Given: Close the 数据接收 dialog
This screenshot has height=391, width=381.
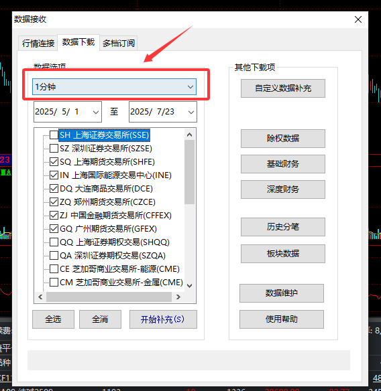Looking at the screenshot, I should [358, 19].
